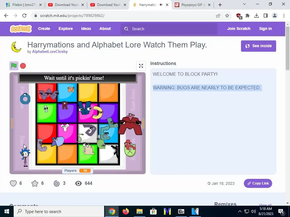
Task: Open Firefox from the taskbar
Action: [x=125, y=211]
